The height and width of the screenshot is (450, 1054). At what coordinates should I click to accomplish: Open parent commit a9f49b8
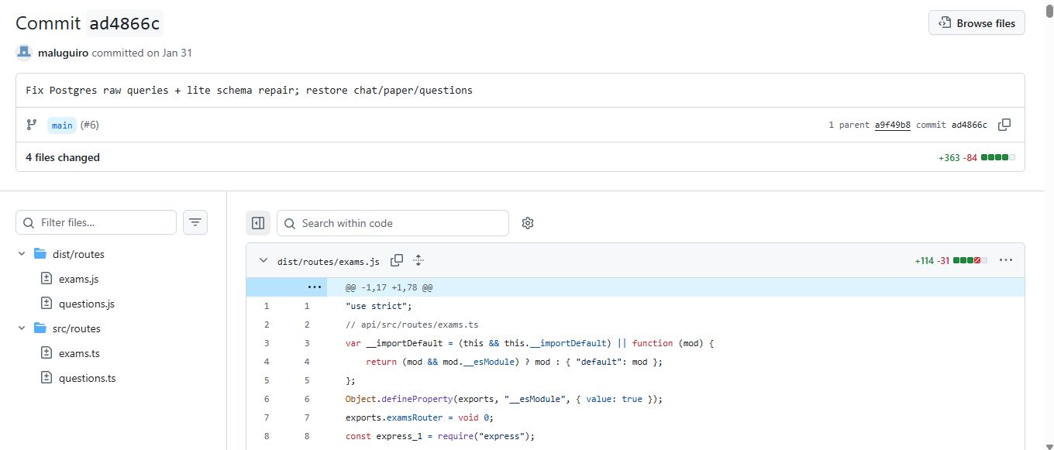893,125
